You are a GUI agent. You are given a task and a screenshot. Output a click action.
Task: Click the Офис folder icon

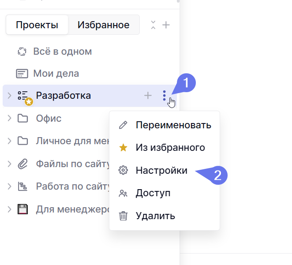pyautogui.click(x=22, y=118)
